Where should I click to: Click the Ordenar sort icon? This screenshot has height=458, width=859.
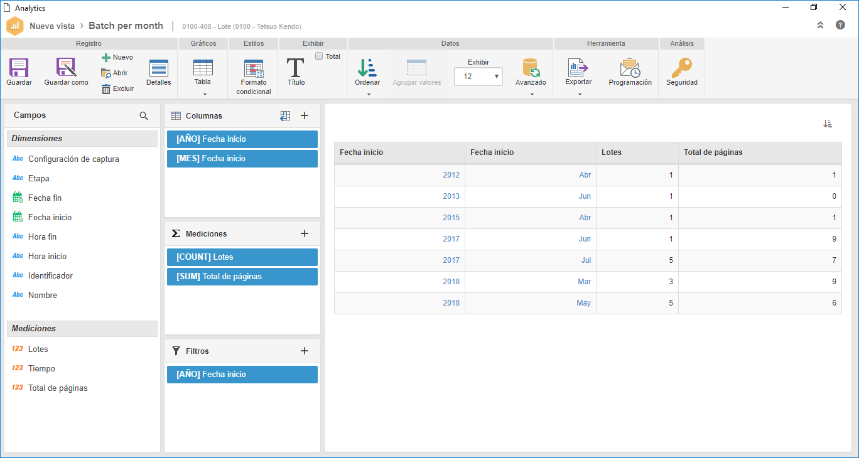coord(367,68)
